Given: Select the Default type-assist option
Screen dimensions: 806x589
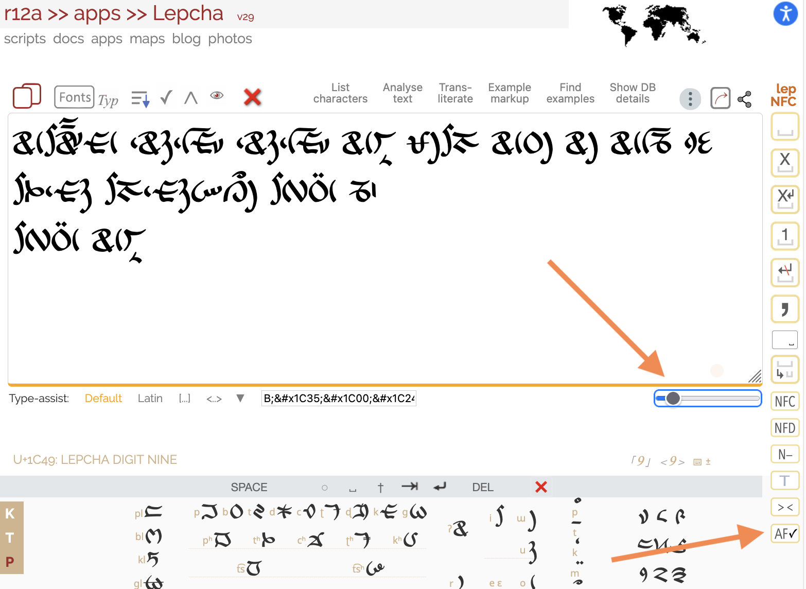Looking at the screenshot, I should coord(103,398).
